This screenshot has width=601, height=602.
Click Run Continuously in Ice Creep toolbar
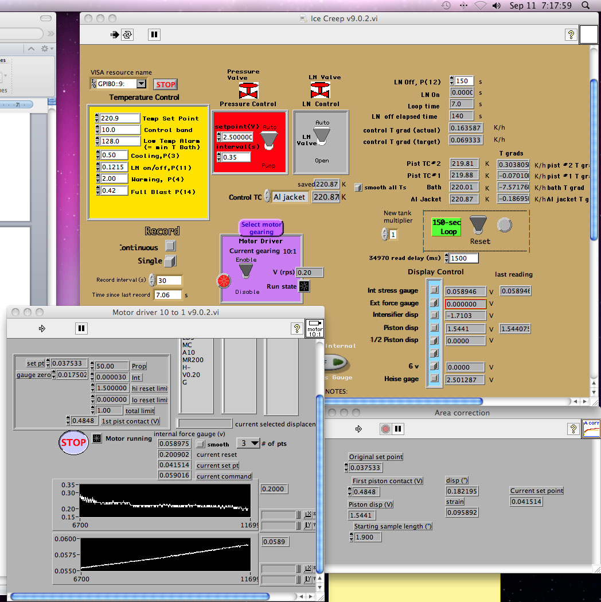click(x=127, y=34)
